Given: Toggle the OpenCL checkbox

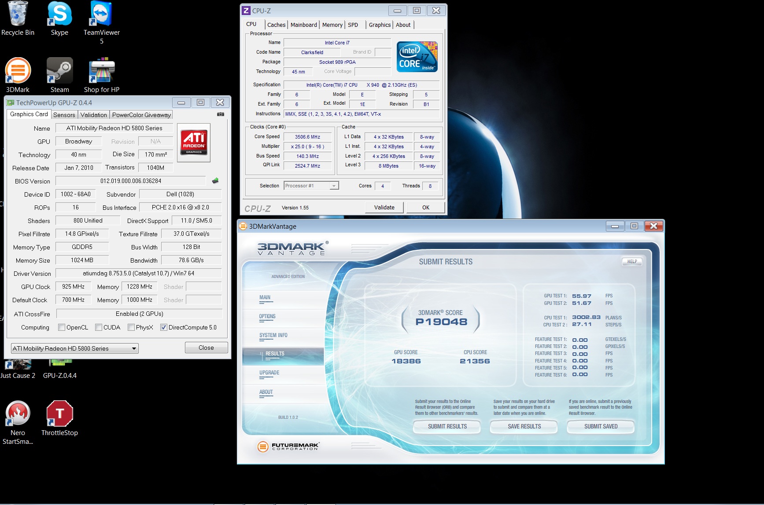Looking at the screenshot, I should pos(62,327).
